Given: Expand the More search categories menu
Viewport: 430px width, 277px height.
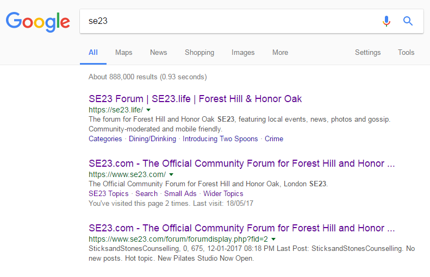Looking at the screenshot, I should tap(280, 53).
